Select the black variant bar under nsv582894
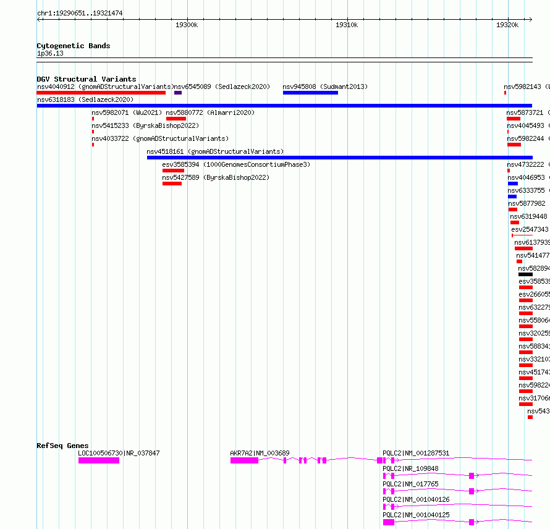 525,274
